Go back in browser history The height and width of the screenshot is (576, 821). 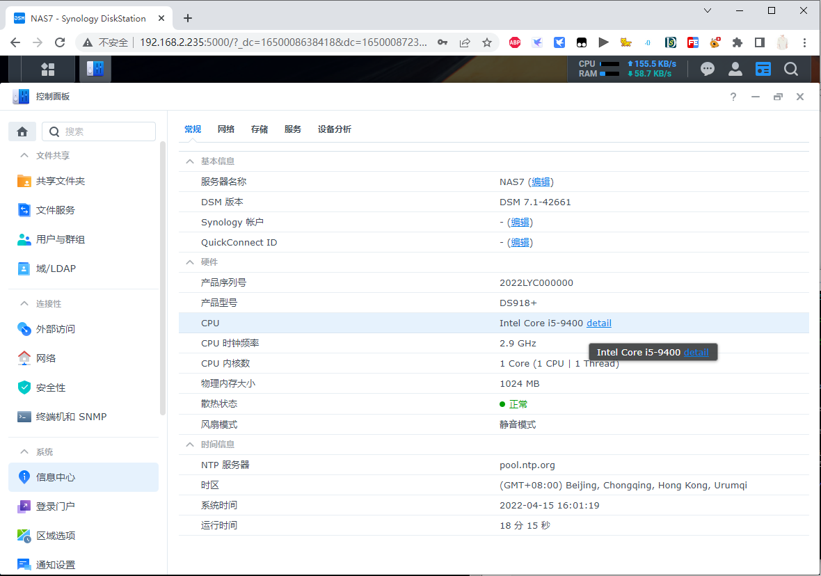pos(15,42)
